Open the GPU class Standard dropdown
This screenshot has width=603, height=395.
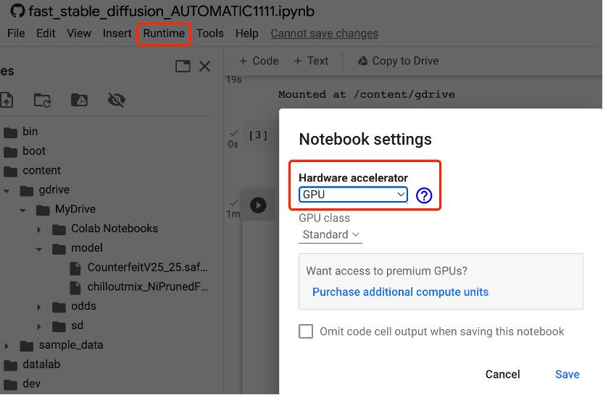pyautogui.click(x=330, y=234)
